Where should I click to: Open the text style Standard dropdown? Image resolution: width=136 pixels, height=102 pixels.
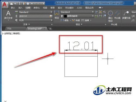pos(36,12)
